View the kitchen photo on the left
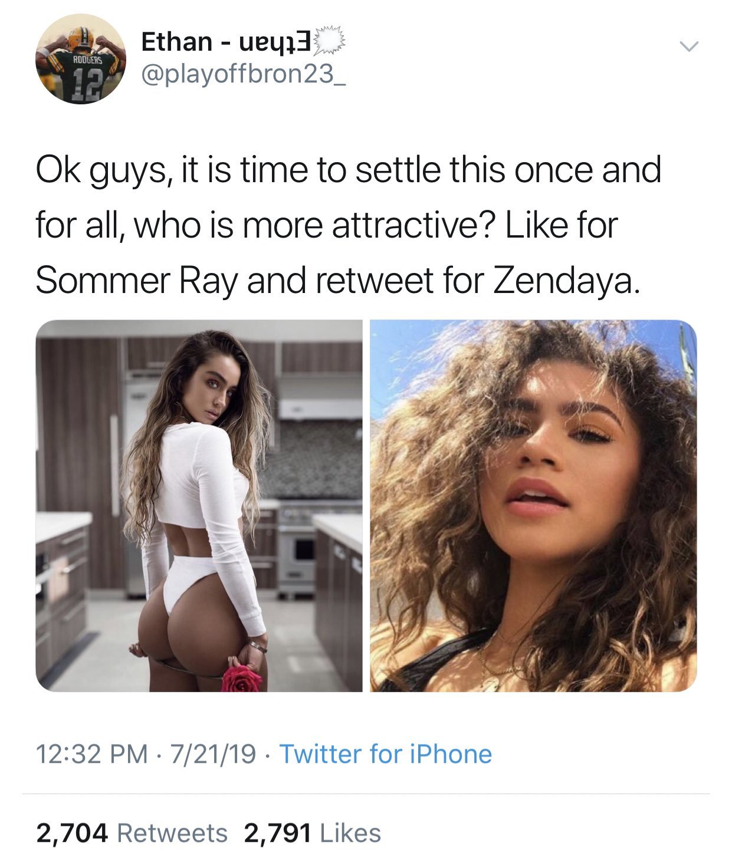This screenshot has width=732, height=859. 199,505
